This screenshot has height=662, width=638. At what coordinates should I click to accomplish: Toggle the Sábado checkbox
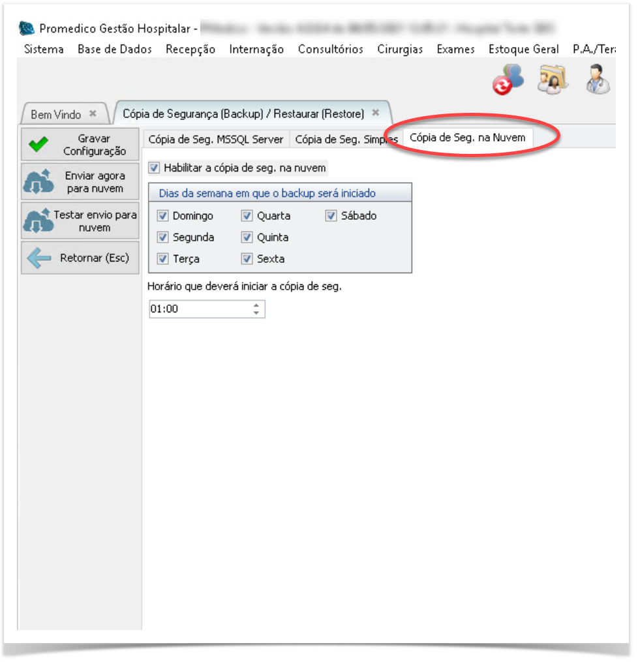point(331,216)
